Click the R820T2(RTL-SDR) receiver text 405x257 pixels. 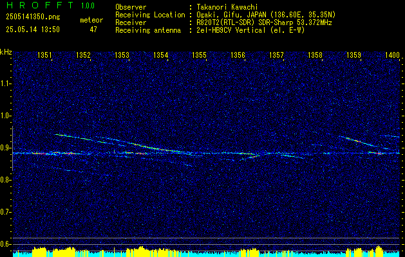[264, 22]
